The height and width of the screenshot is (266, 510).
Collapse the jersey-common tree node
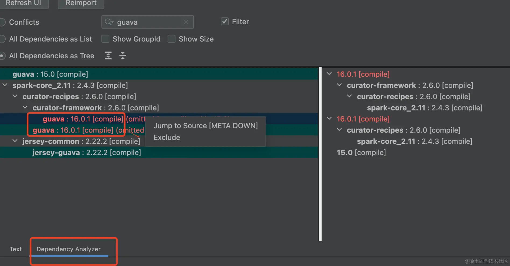coord(15,141)
